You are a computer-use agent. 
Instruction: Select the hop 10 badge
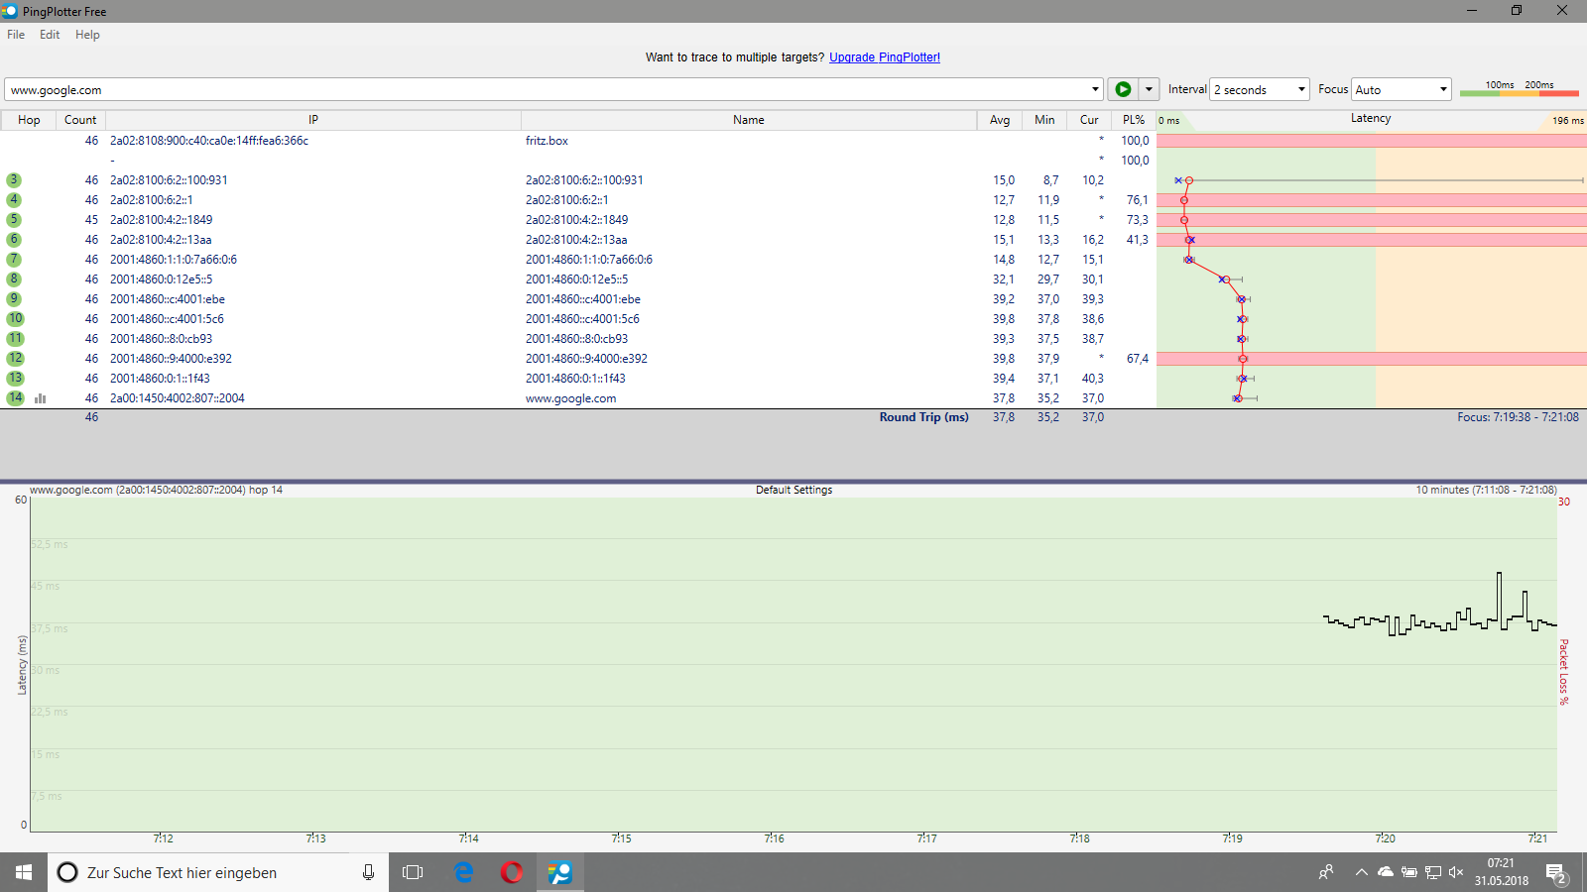(15, 319)
